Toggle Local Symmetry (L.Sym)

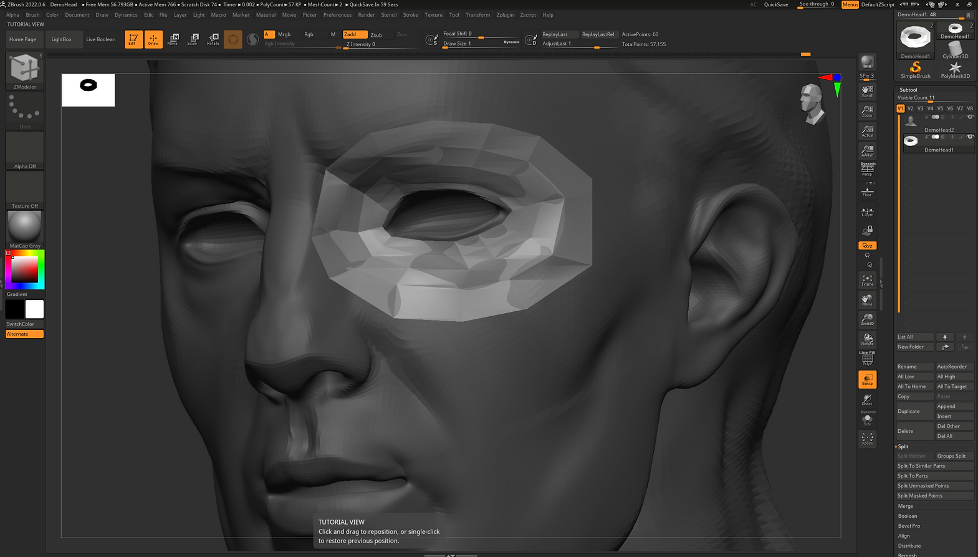point(867,211)
